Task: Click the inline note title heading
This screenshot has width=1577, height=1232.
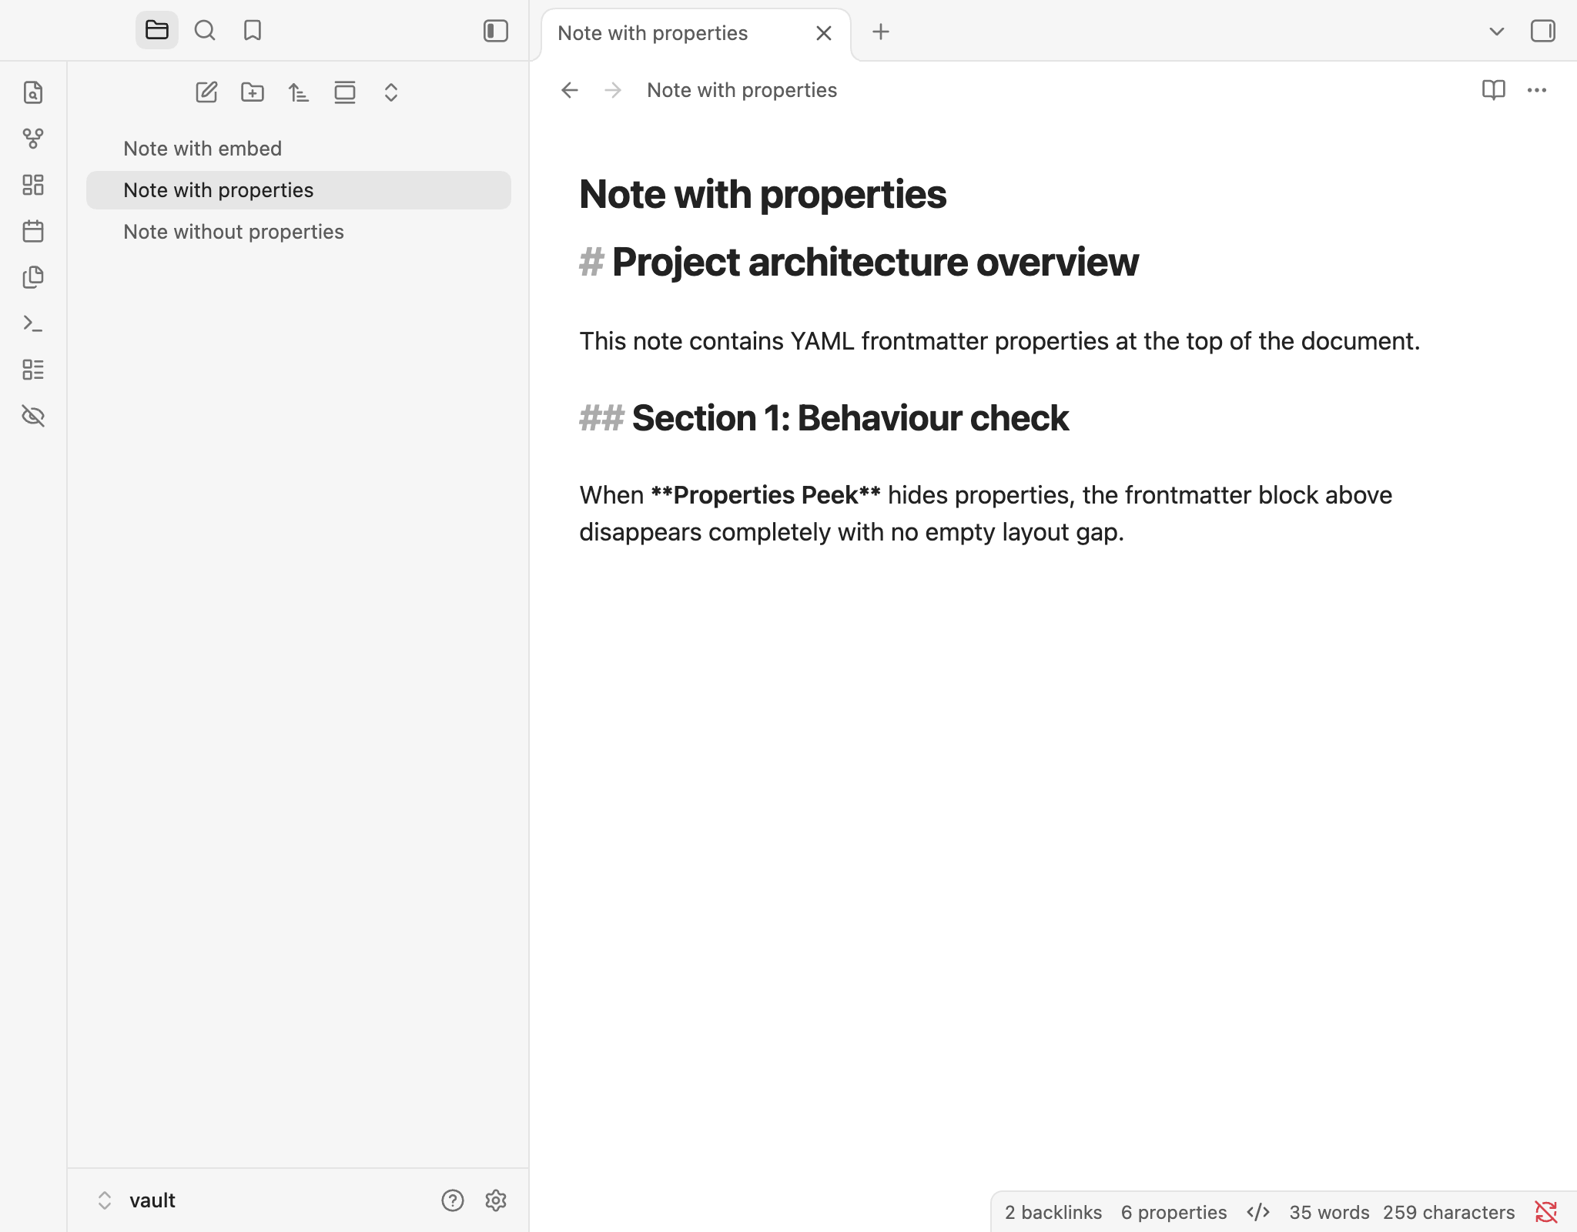Action: (x=763, y=194)
